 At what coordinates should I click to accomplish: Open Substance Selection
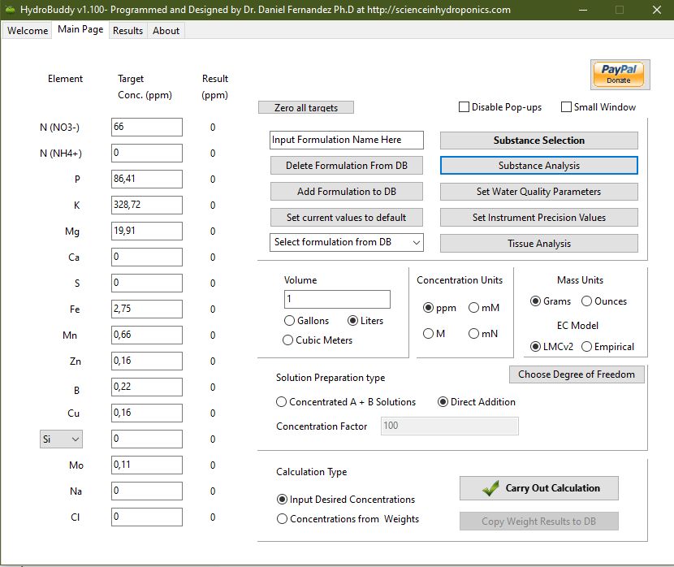click(538, 141)
